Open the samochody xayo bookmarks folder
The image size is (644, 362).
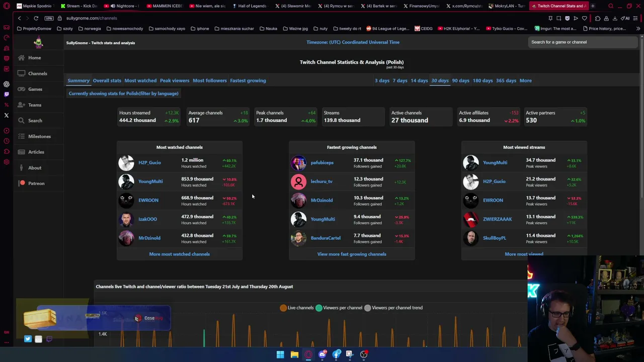(167, 29)
